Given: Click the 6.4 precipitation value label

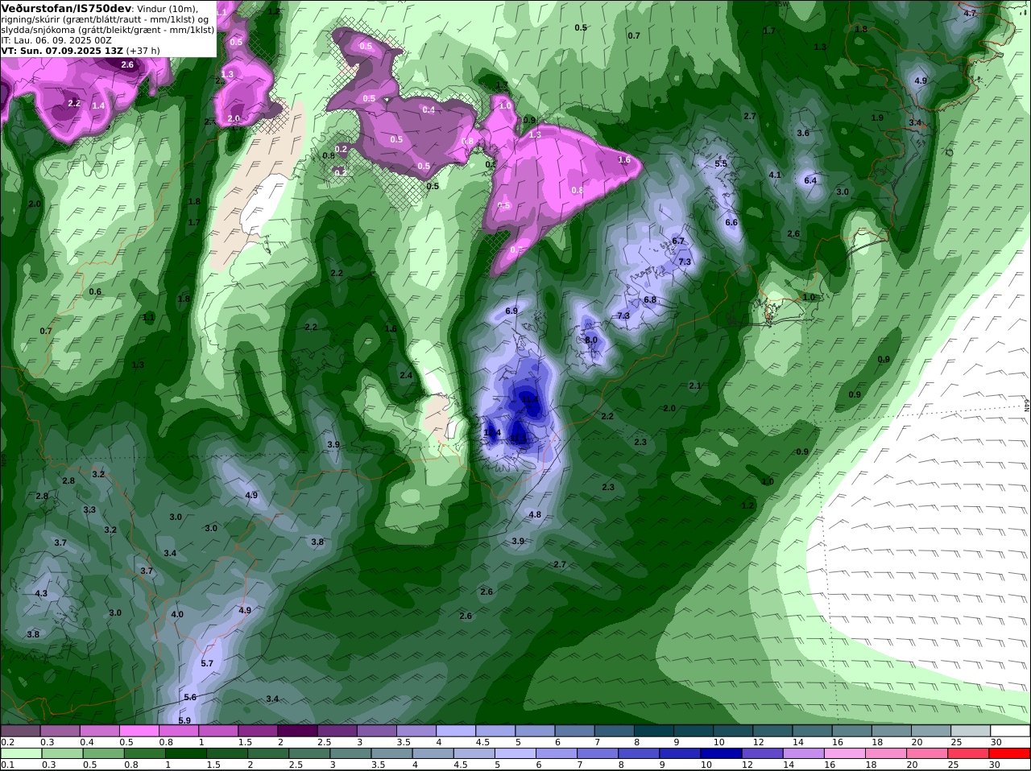Looking at the screenshot, I should point(810,181).
